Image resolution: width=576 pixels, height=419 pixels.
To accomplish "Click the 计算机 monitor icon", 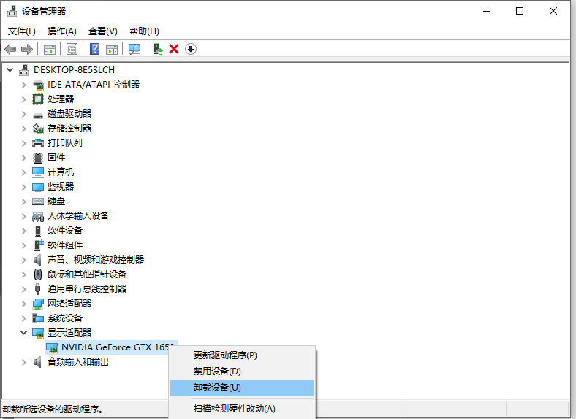I will pos(38,172).
